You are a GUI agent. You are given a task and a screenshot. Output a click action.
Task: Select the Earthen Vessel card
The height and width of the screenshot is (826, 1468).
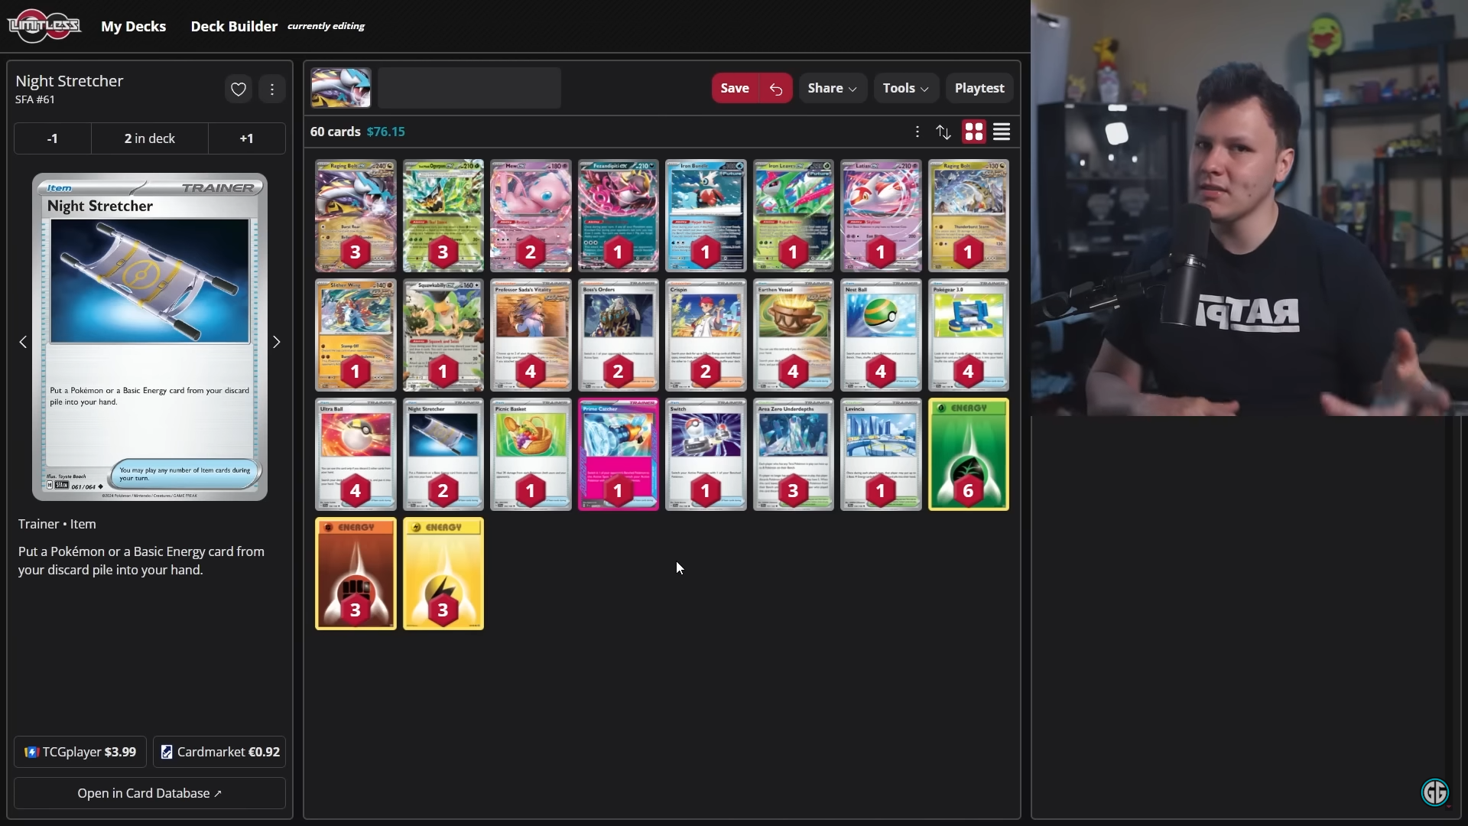click(794, 335)
